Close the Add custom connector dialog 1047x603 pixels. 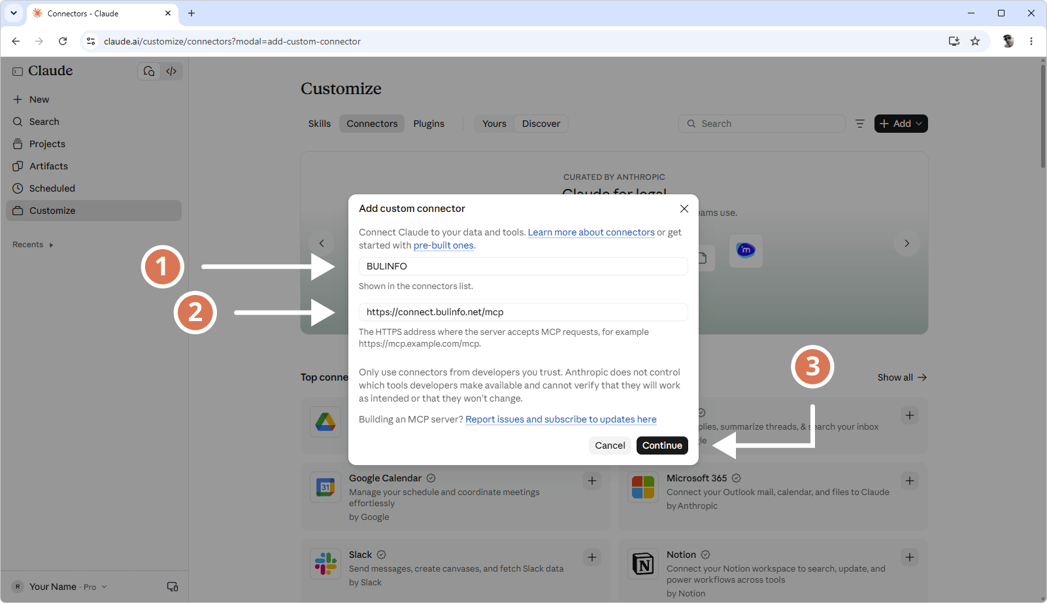point(684,209)
